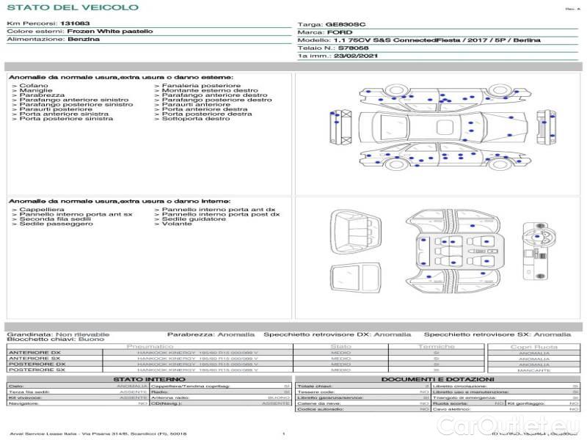Click the small end-view car diagram left of the top view

[x=340, y=127]
